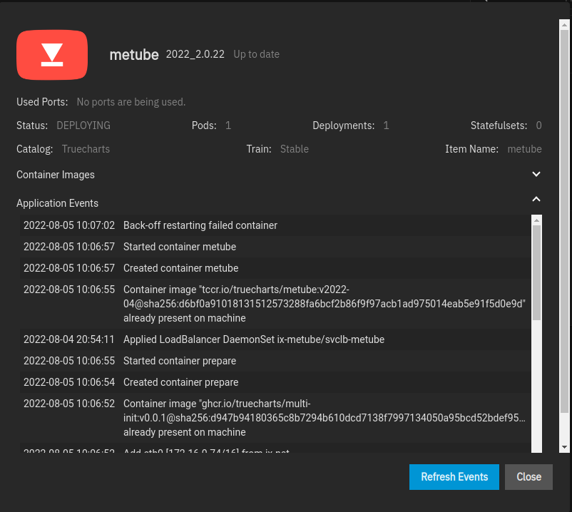572x512 pixels.
Task: Click the 2022-08-04 20:54:11 timestamp
Action: tap(69, 339)
